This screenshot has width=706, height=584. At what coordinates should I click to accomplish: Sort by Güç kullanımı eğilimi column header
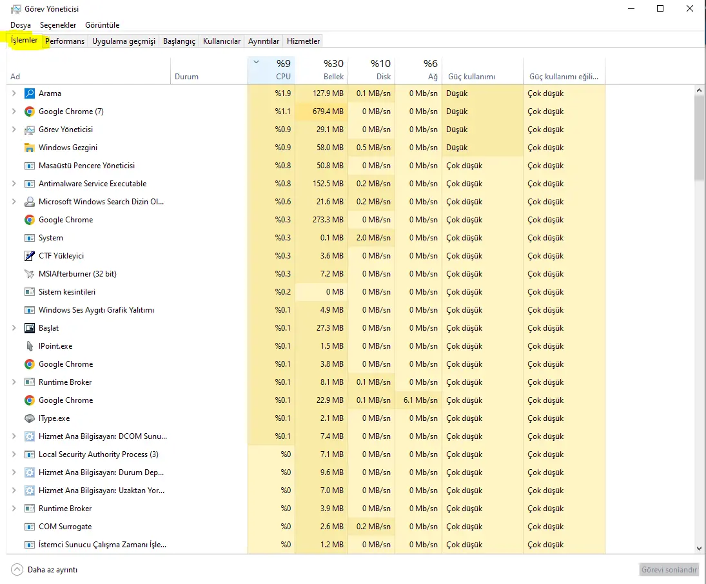point(564,70)
